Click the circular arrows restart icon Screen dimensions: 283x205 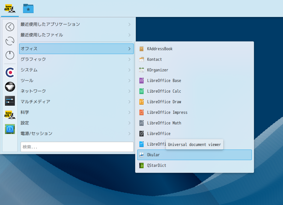10,41
